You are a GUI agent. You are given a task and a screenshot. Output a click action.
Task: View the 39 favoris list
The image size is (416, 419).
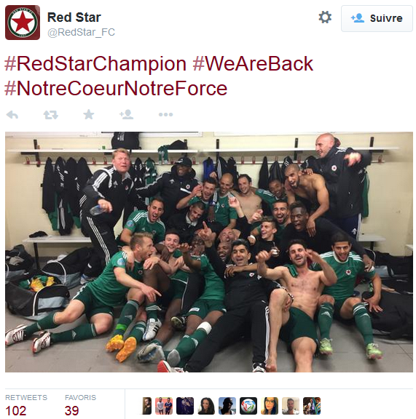click(x=80, y=405)
